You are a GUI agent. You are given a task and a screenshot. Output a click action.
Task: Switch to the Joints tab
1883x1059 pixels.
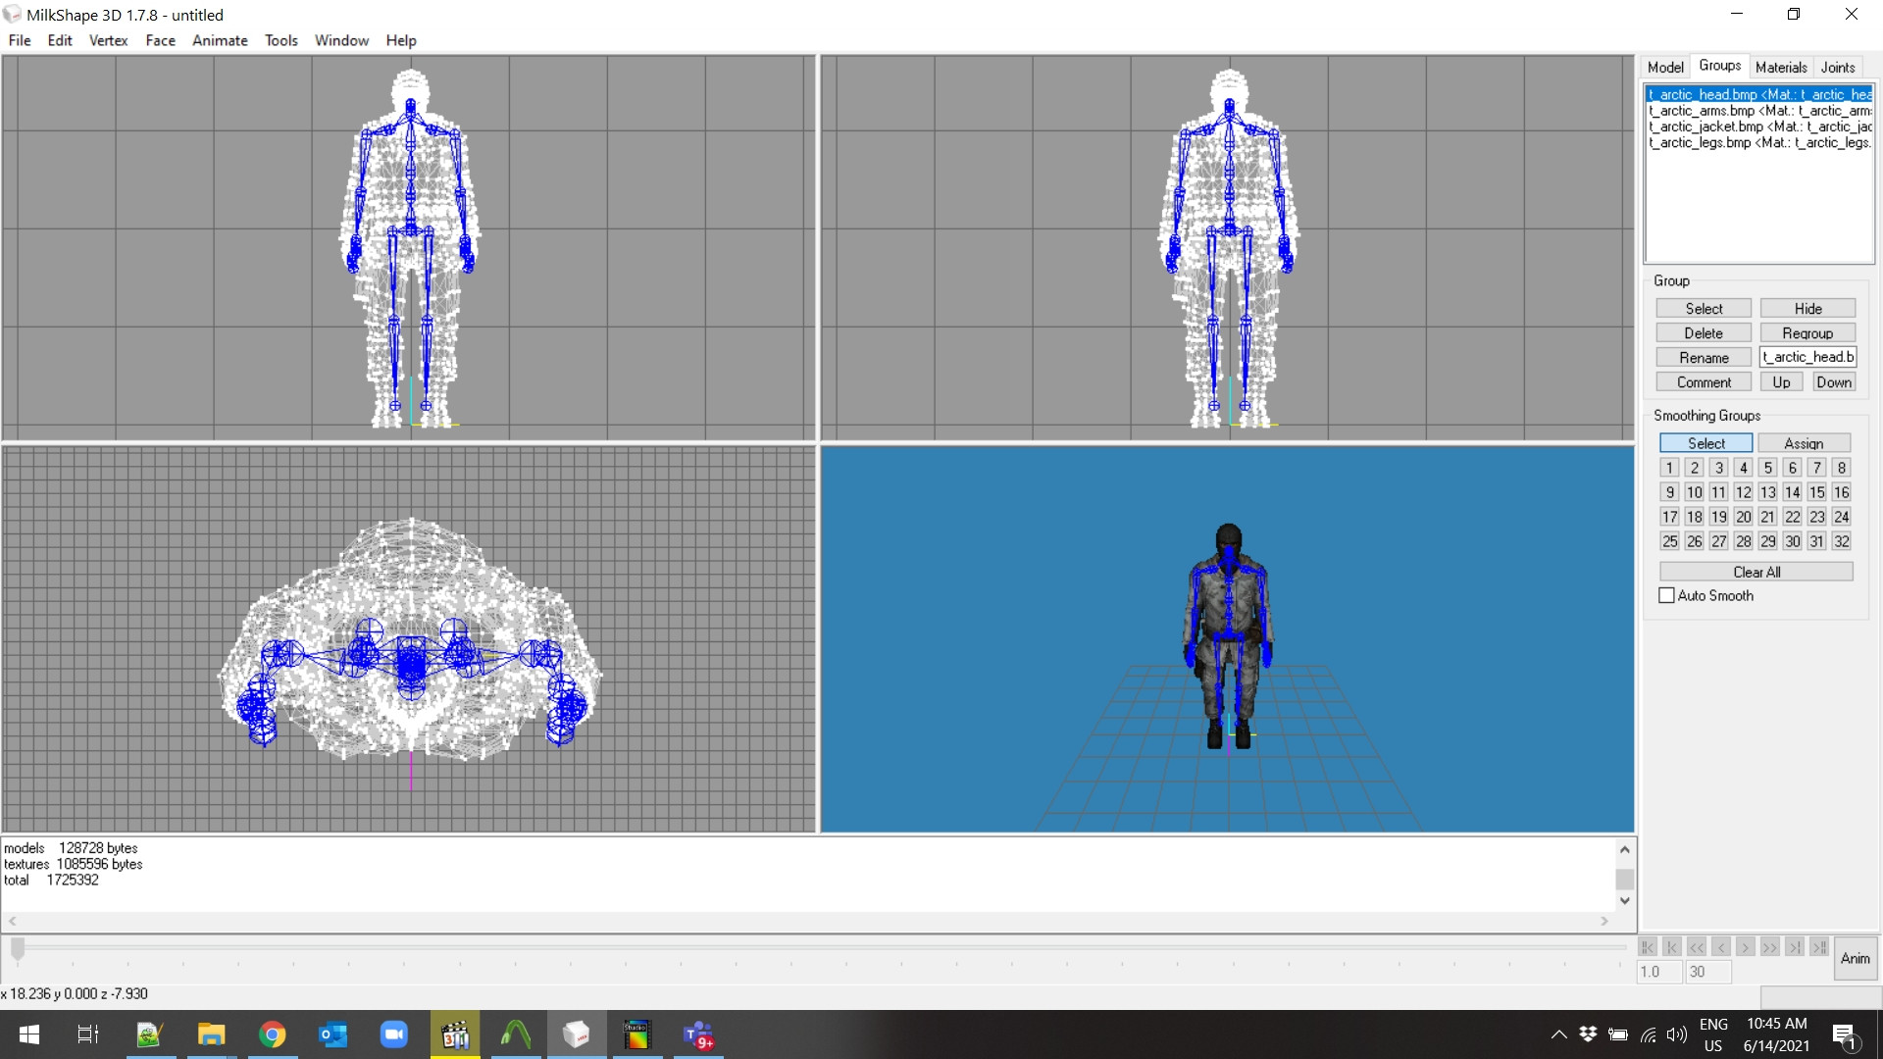coord(1836,67)
